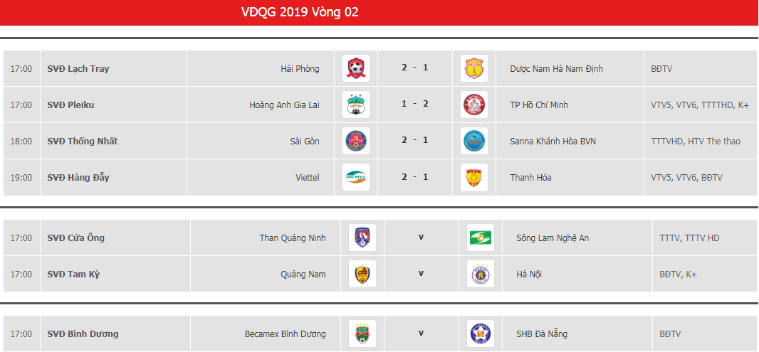759x352 pixels.
Task: Click the Becamex Bình Dương logo
Action: coord(362,334)
